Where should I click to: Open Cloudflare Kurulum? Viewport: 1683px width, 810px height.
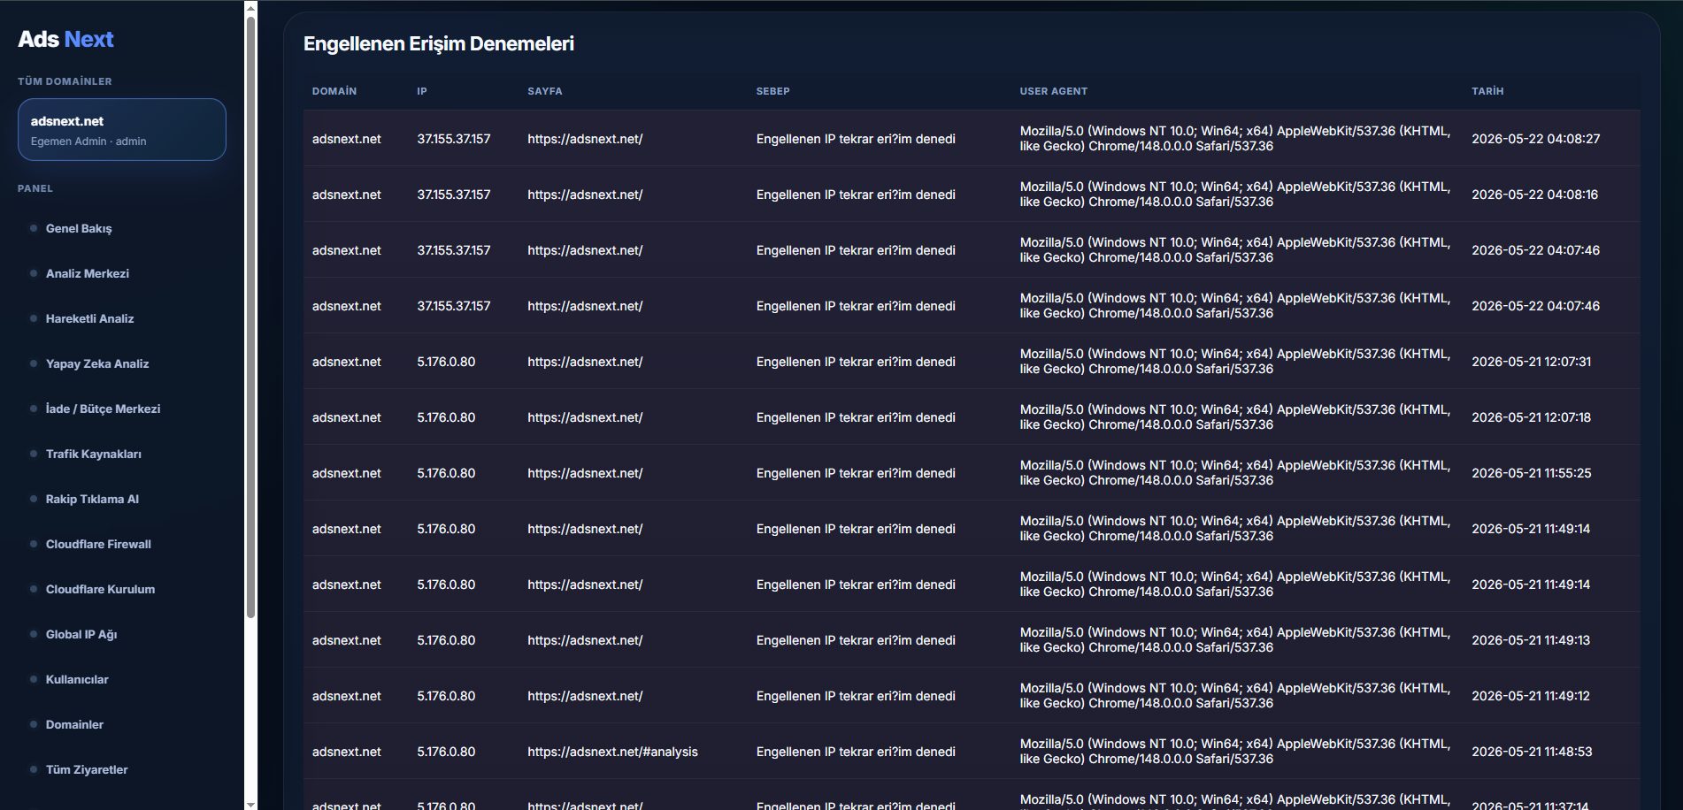click(100, 589)
